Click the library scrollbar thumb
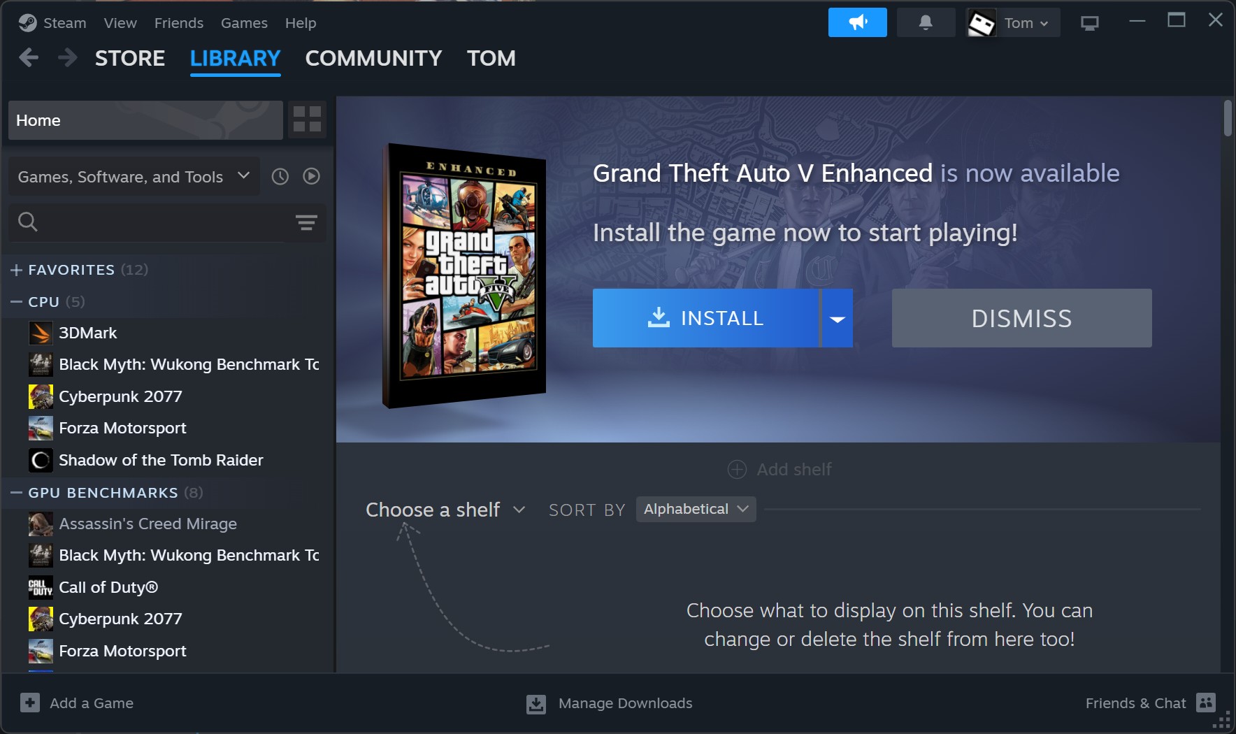 [x=1228, y=118]
